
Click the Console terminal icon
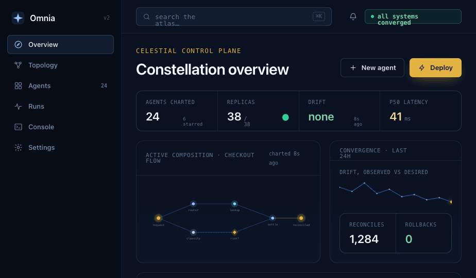pos(18,127)
